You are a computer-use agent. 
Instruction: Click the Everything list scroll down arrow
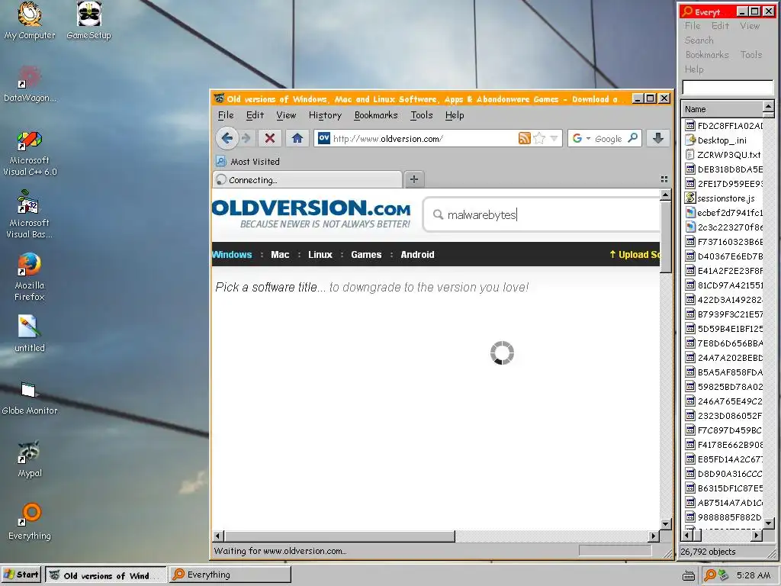point(769,523)
